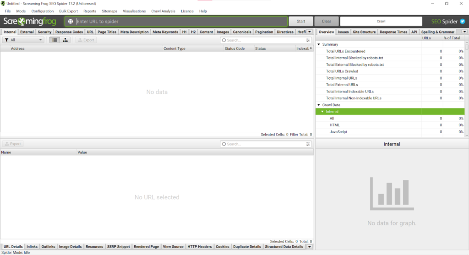Select the JavaScript row under Internal
Viewport: 469px width, 255px height.
click(390, 132)
